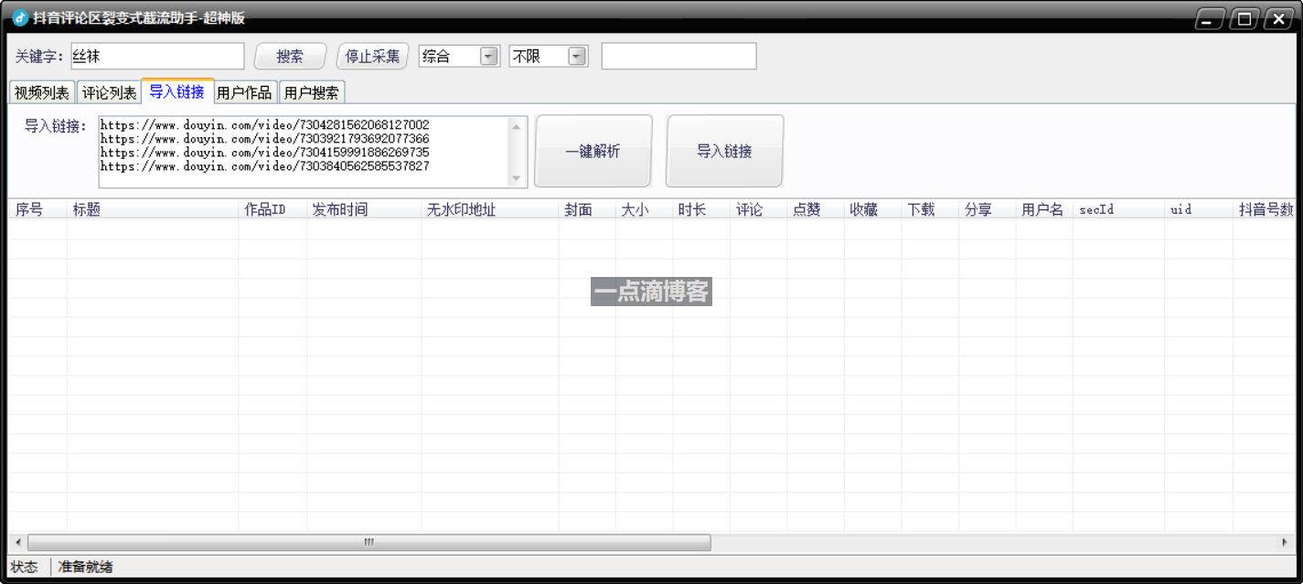
Task: Open the 不限 time filter dropdown
Action: click(577, 57)
